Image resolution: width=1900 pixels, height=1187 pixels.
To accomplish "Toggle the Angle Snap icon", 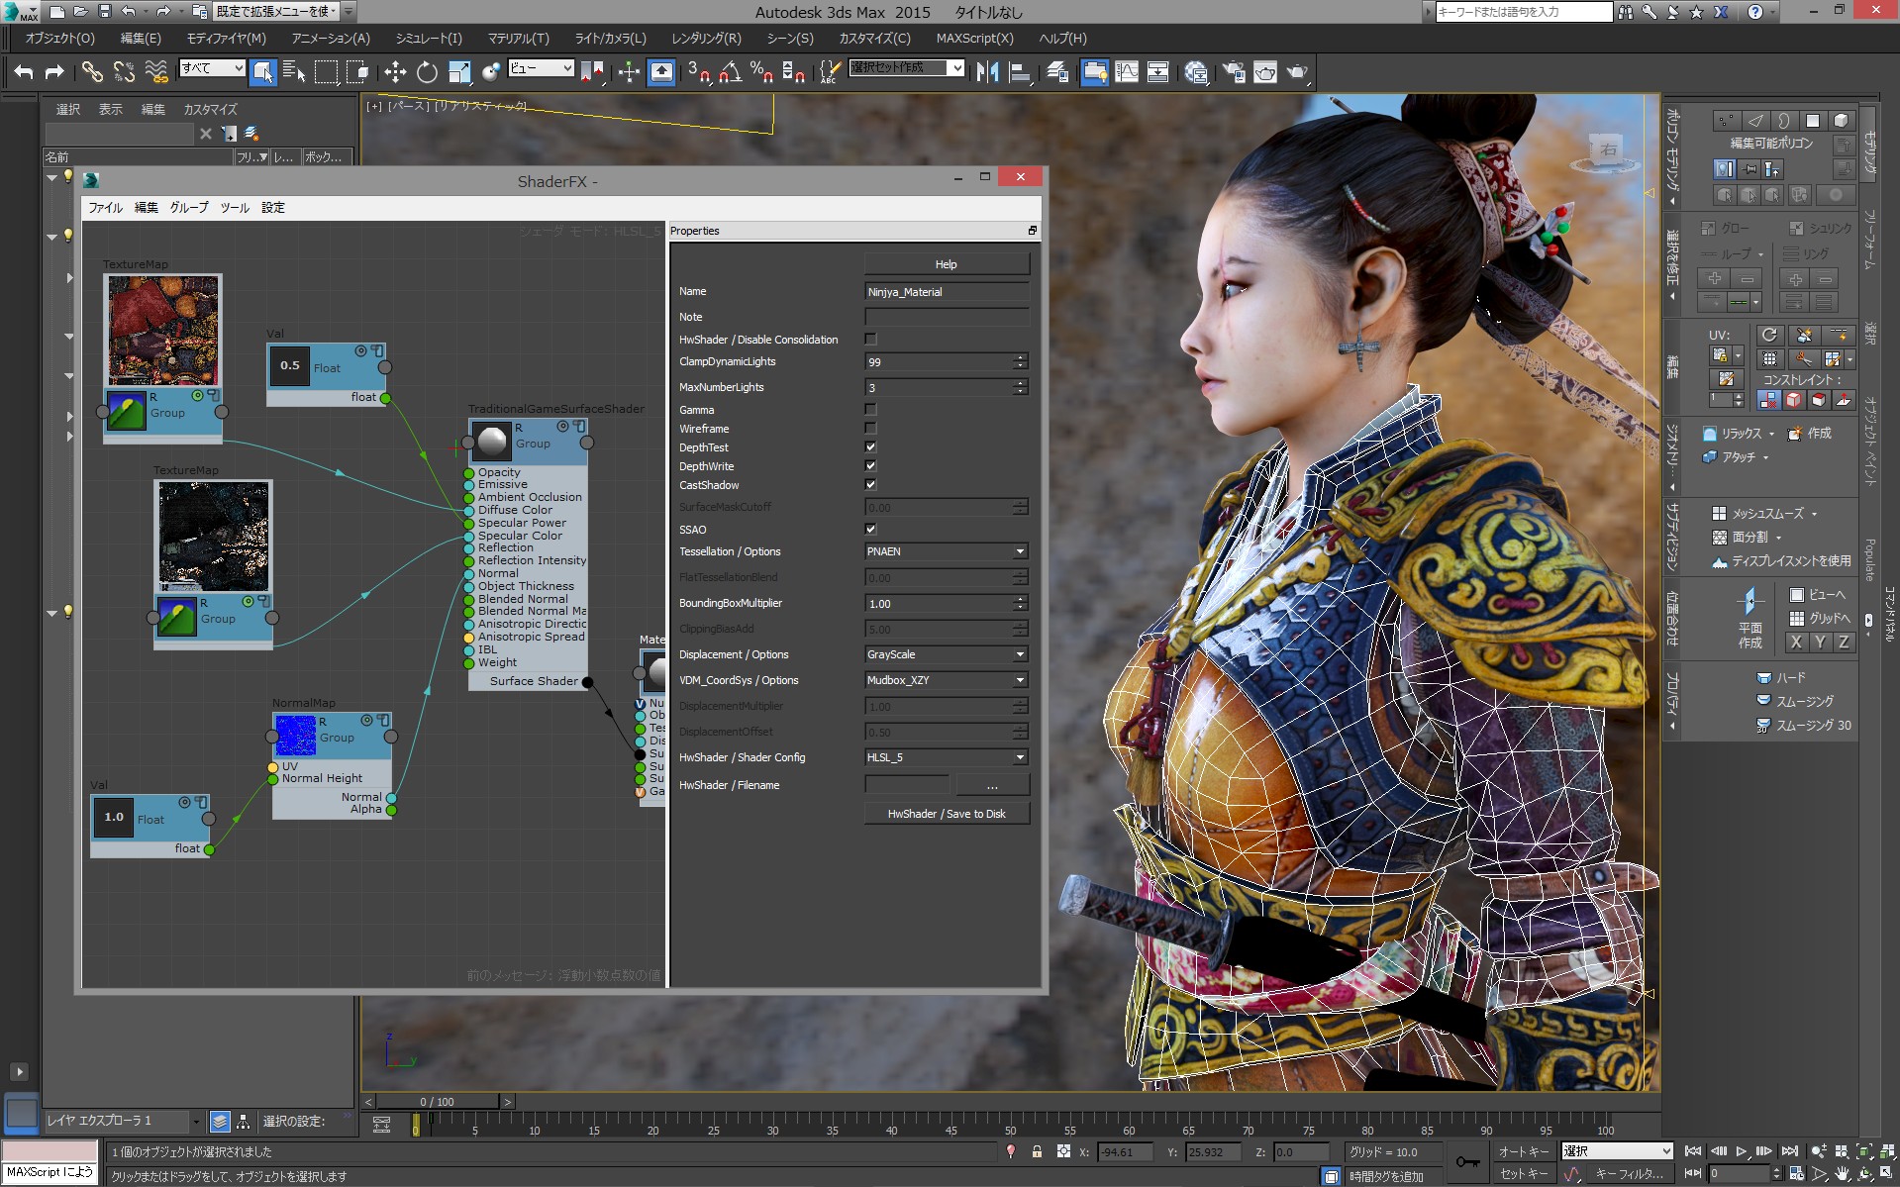I will (x=731, y=71).
